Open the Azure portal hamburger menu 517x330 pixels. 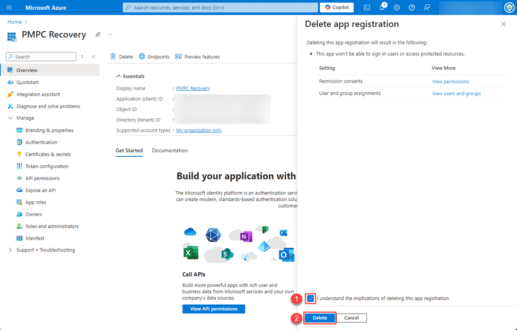click(9, 7)
